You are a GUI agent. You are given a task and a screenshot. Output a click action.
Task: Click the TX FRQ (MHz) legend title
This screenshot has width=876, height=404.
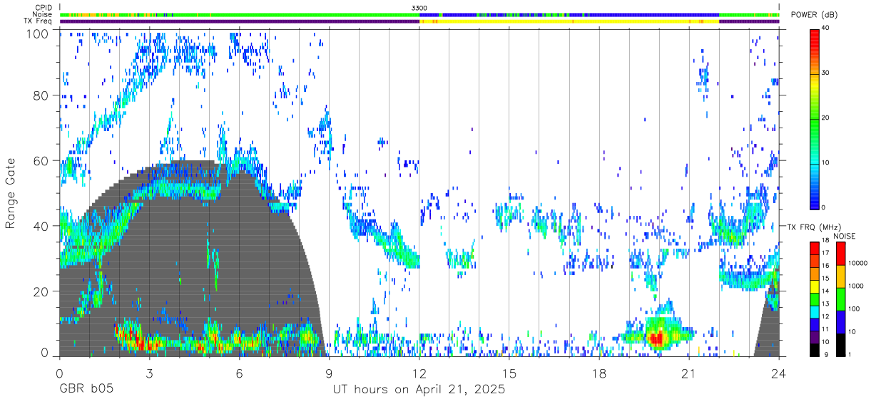point(813,227)
